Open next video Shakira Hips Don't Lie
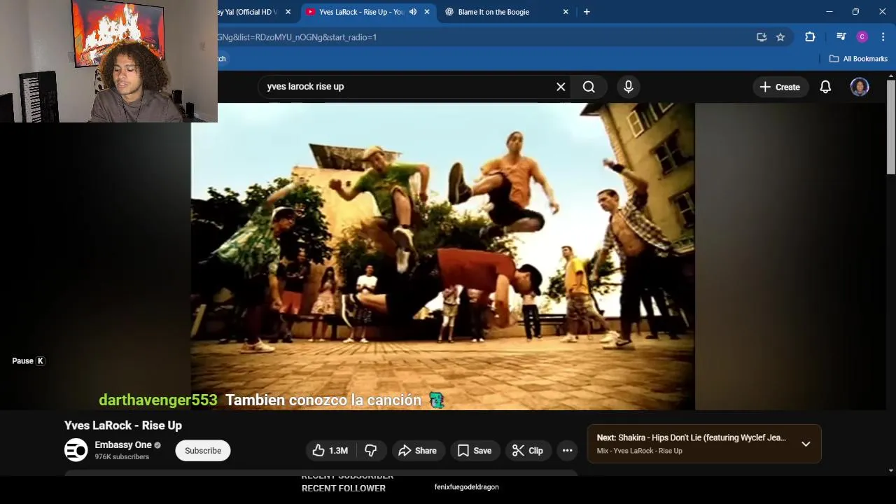The image size is (896, 504). [x=691, y=437]
